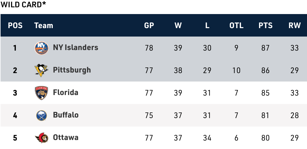Sort by the GP column header
The height and width of the screenshot is (149, 307).
pos(149,26)
